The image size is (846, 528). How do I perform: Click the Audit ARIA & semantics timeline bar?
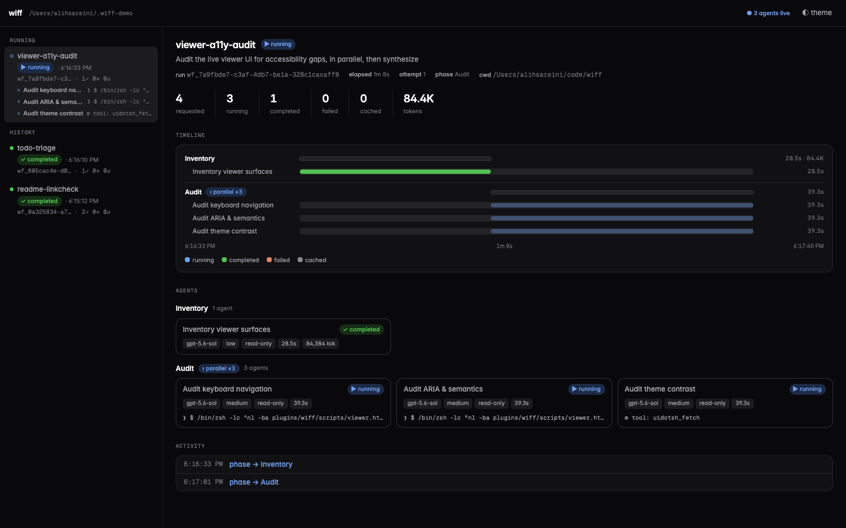(622, 218)
